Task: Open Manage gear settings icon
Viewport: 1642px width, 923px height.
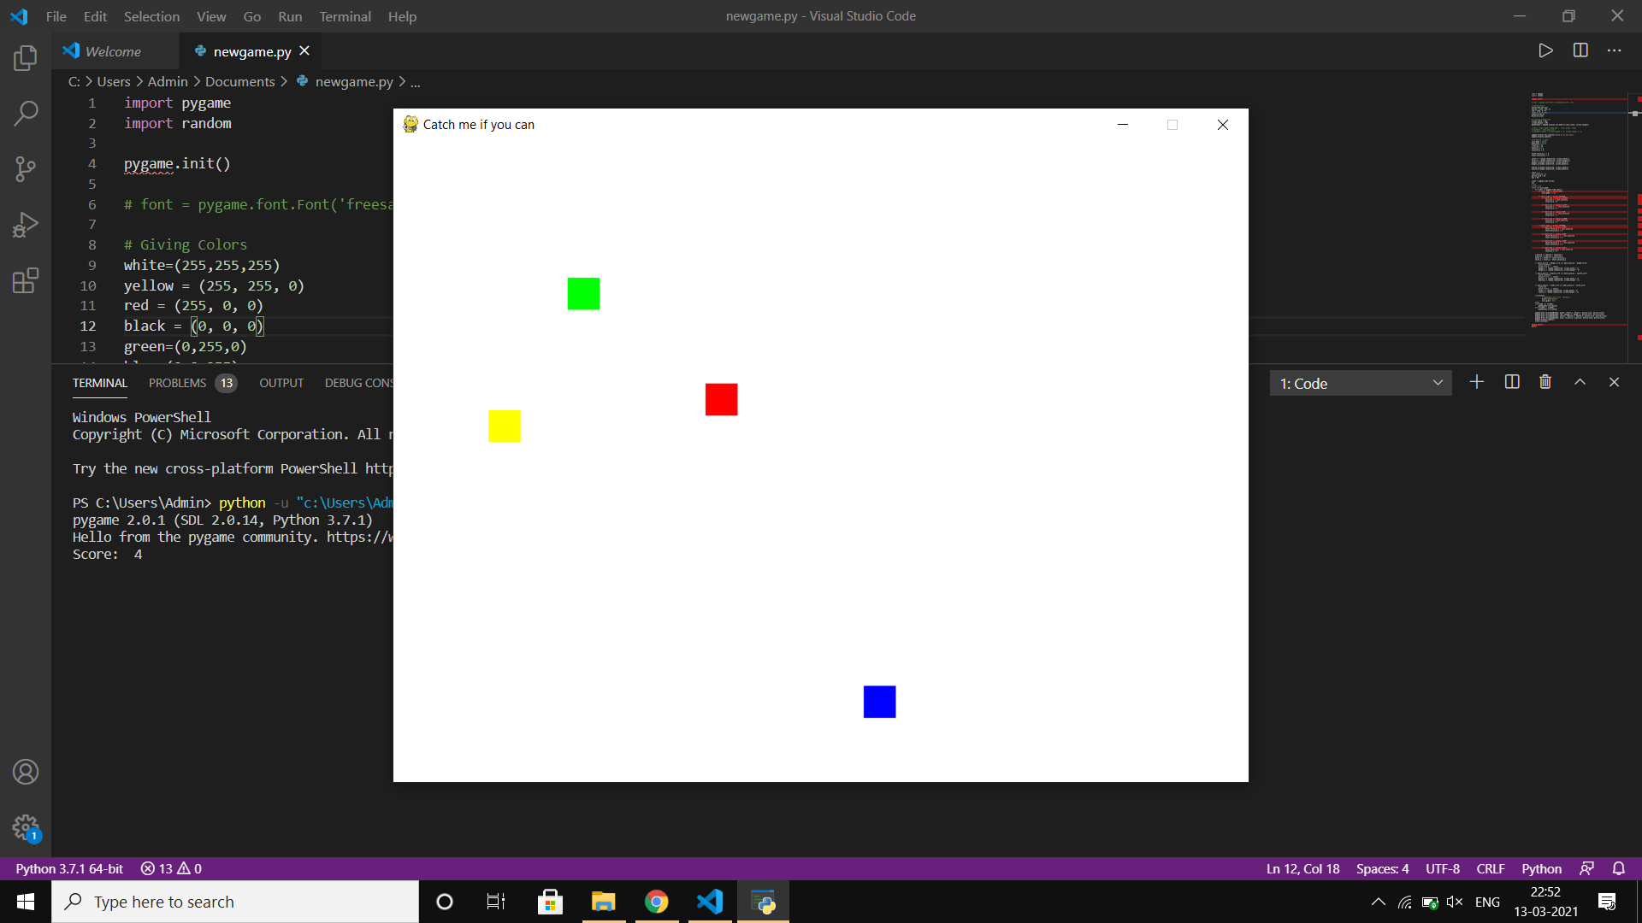Action: point(26,826)
